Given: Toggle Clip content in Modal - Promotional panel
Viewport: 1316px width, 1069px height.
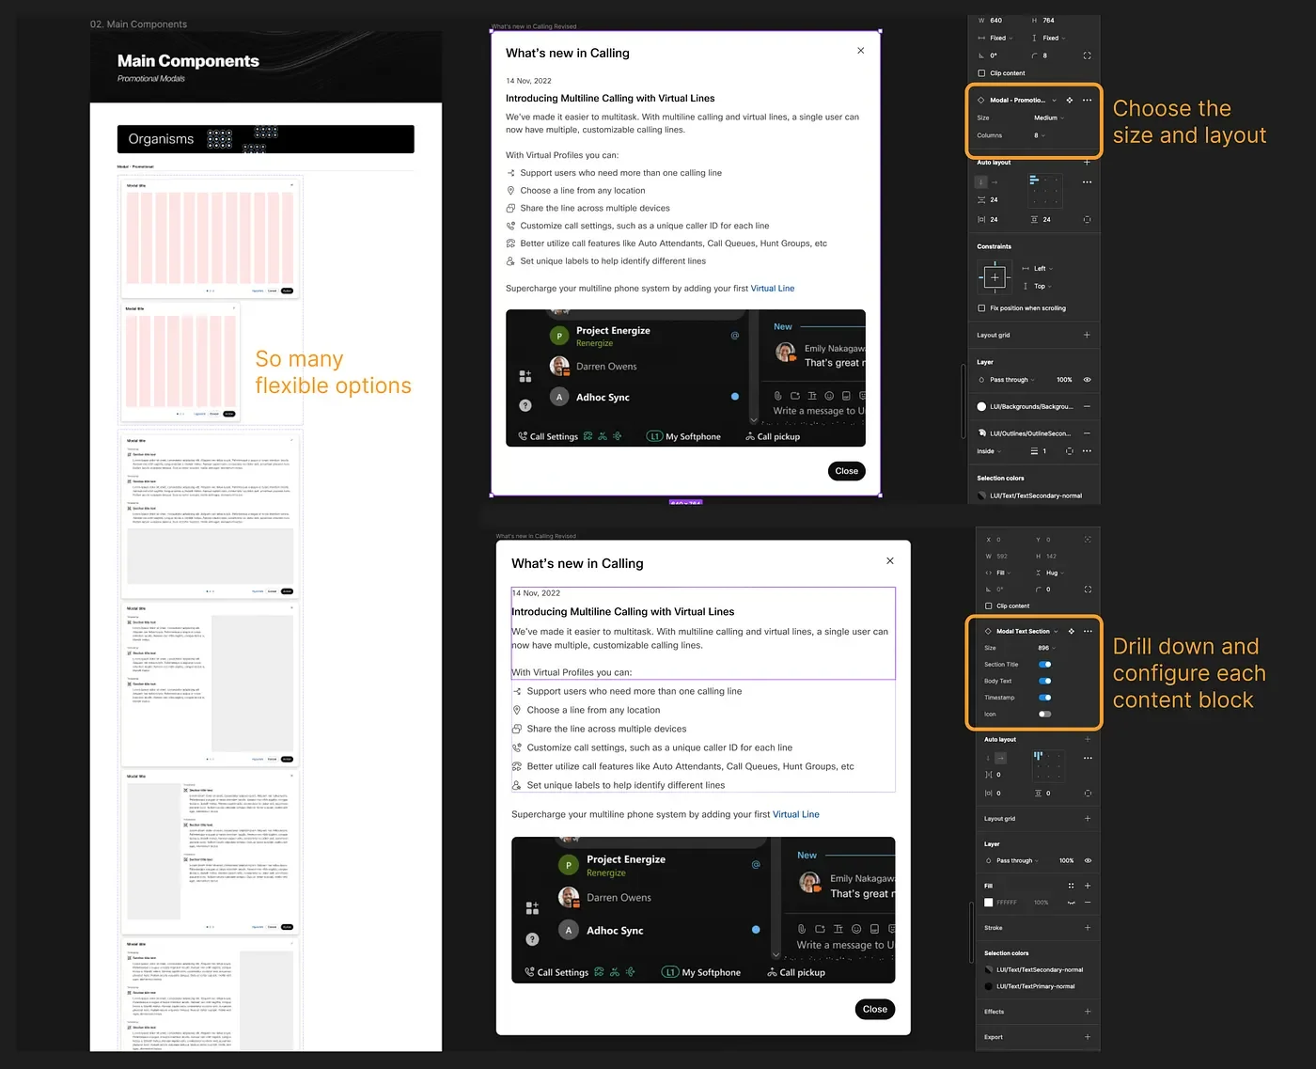Looking at the screenshot, I should point(981,73).
